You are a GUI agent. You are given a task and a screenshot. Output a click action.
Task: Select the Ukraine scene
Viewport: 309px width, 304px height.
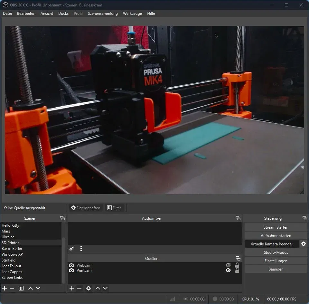pos(31,237)
